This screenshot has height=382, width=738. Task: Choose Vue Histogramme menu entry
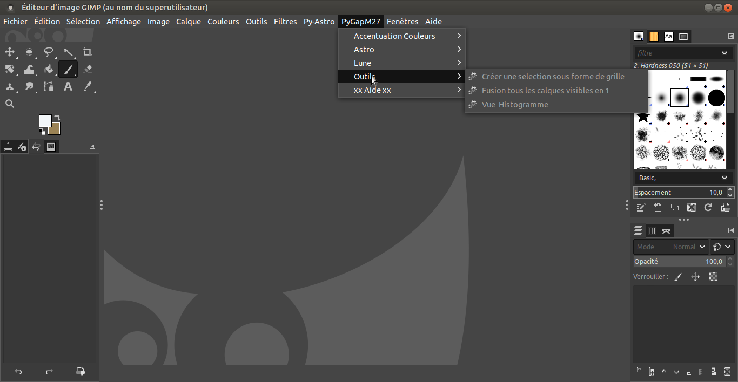pos(556,105)
